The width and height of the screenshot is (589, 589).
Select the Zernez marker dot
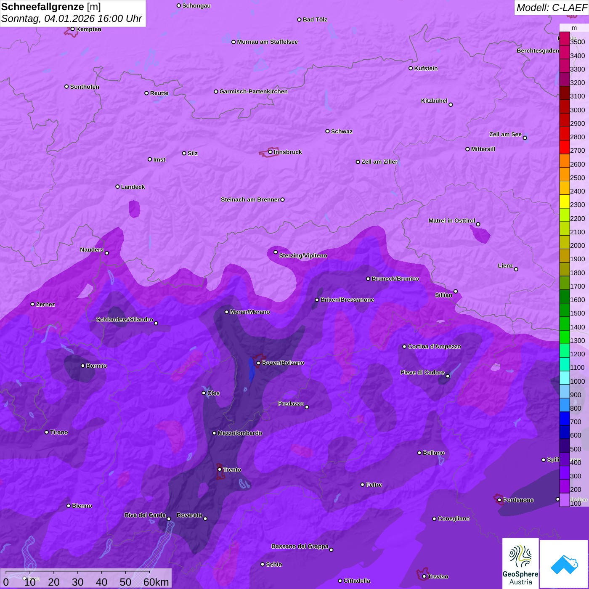[x=33, y=304]
